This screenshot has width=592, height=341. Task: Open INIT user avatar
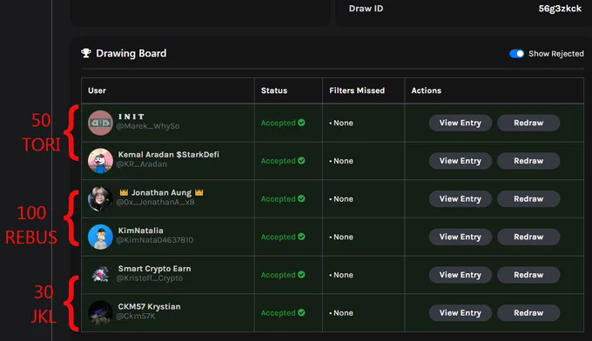click(100, 123)
